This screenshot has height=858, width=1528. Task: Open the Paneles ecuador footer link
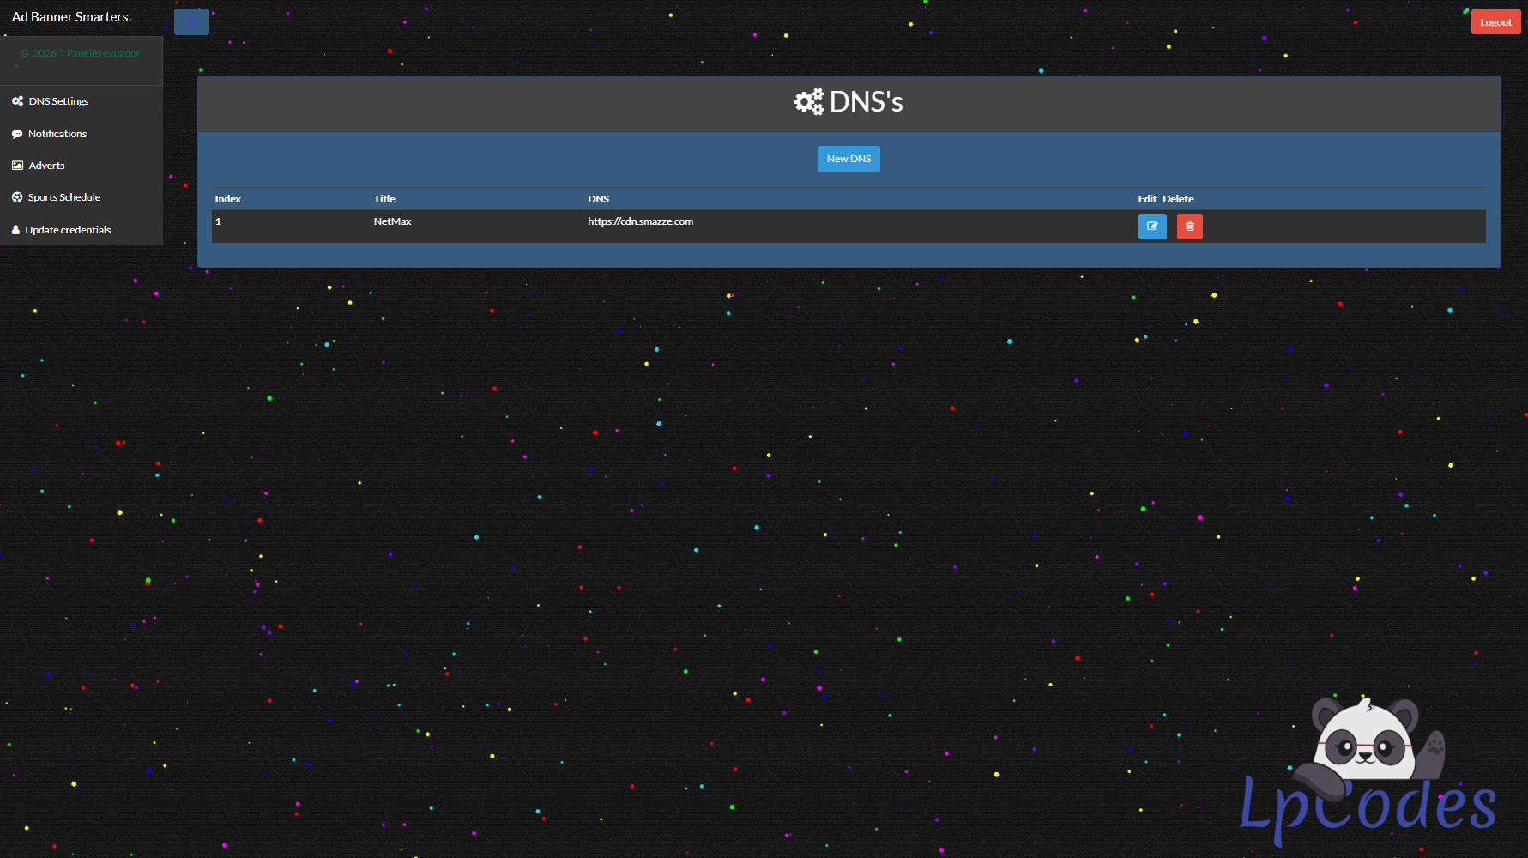(103, 53)
